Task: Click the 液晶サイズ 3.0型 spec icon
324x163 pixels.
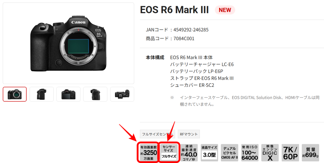Action: [209, 152]
